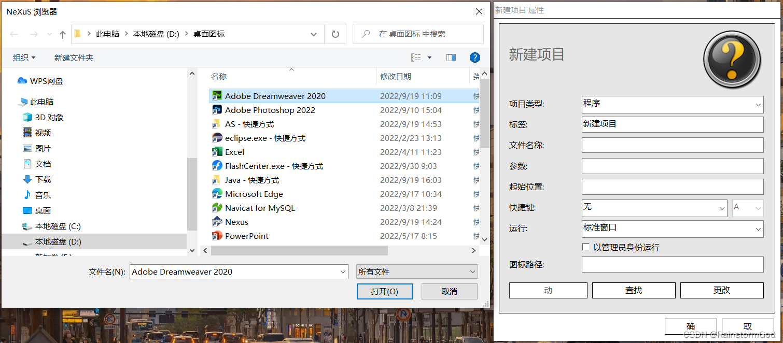The image size is (783, 343).
Task: Expand the file name combo box
Action: pyautogui.click(x=343, y=271)
